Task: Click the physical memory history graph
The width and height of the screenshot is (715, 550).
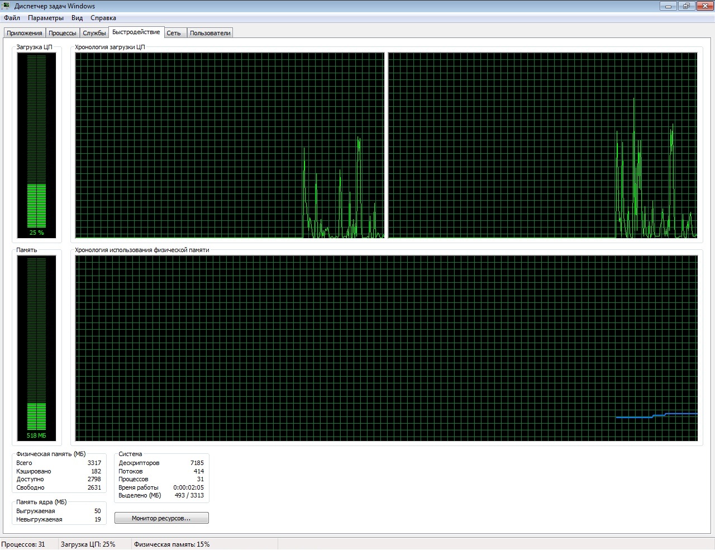Action: click(x=387, y=348)
